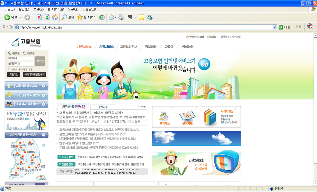This screenshot has height=192, width=317.
Task: Switch to the 공지사항 tab
Action: [x=103, y=107]
